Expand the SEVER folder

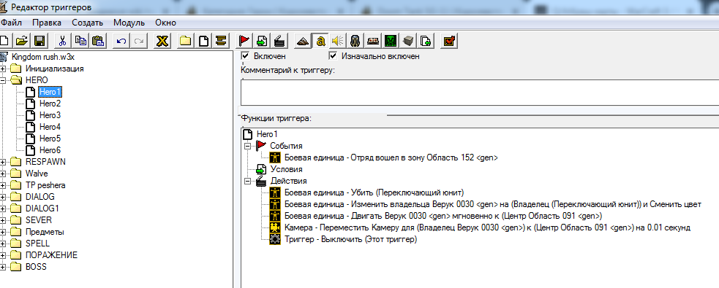(3, 220)
